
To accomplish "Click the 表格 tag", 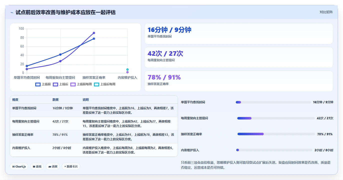I will [x=37, y=166].
